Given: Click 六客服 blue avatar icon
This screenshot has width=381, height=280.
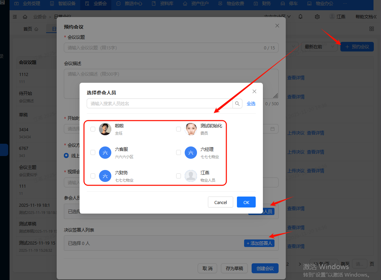Looking at the screenshot, I should click(105, 153).
